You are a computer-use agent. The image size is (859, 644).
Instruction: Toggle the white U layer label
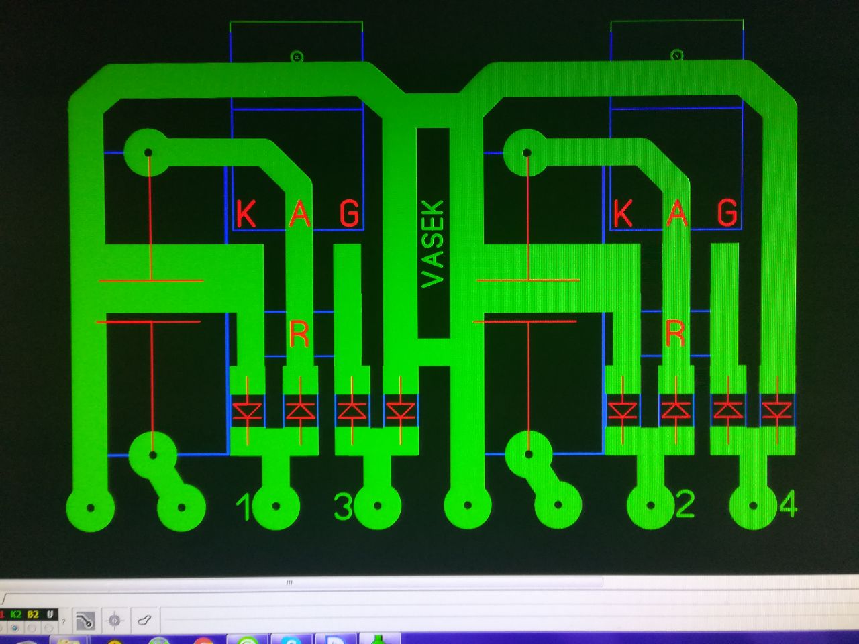pos(50,614)
